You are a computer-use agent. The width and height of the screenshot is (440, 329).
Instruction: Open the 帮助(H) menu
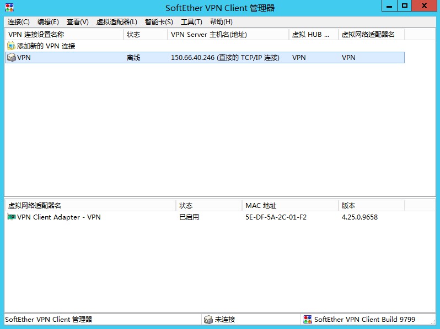pyautogui.click(x=221, y=22)
